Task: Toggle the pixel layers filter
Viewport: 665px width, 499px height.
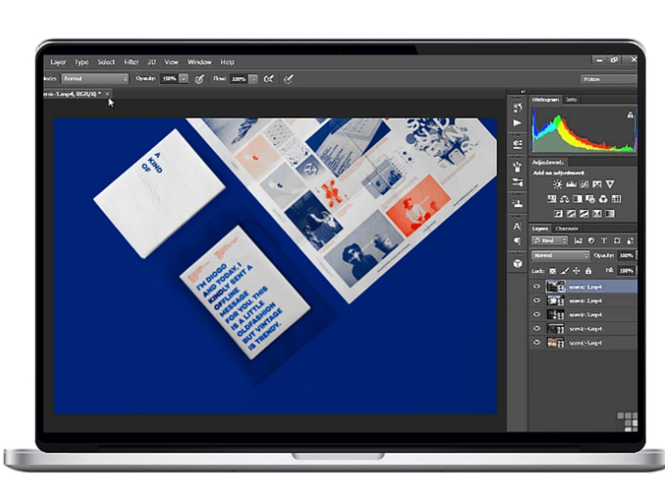Action: pos(578,241)
